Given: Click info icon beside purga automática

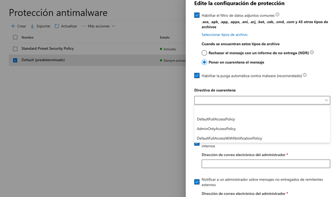Looking at the screenshot, I should [305, 75].
